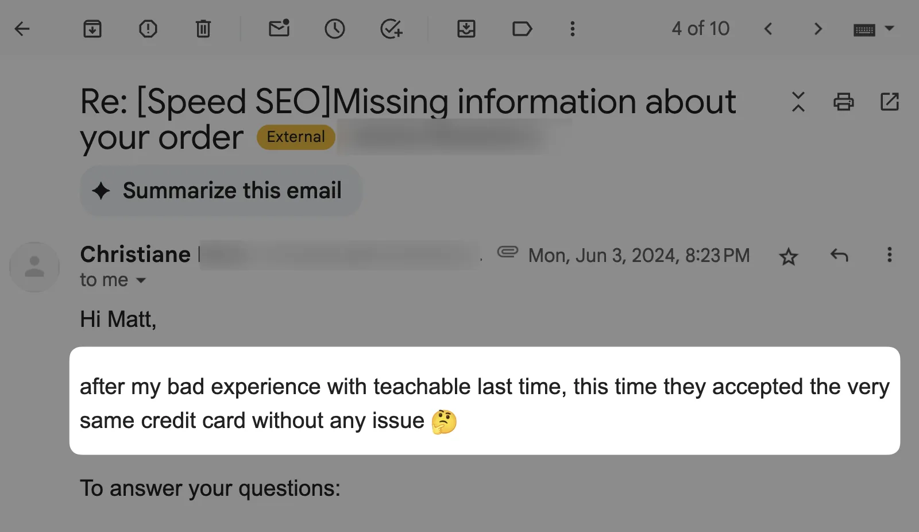919x532 pixels.
Task: Go to the newer email
Action: pyautogui.click(x=769, y=29)
